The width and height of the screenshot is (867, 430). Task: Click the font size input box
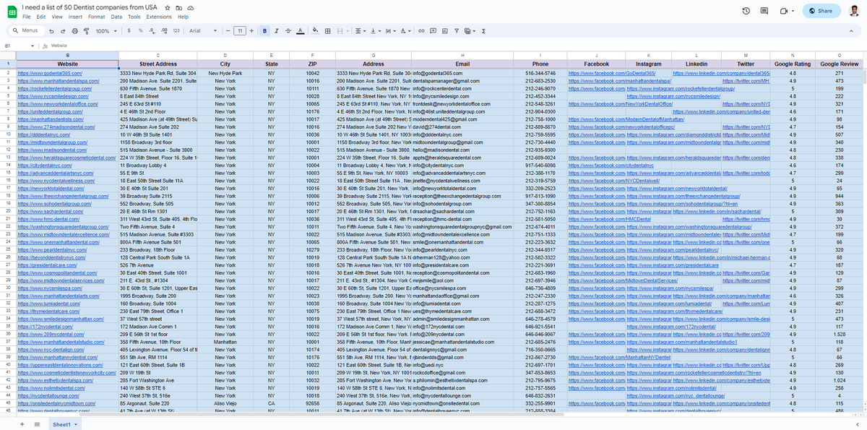pos(241,31)
